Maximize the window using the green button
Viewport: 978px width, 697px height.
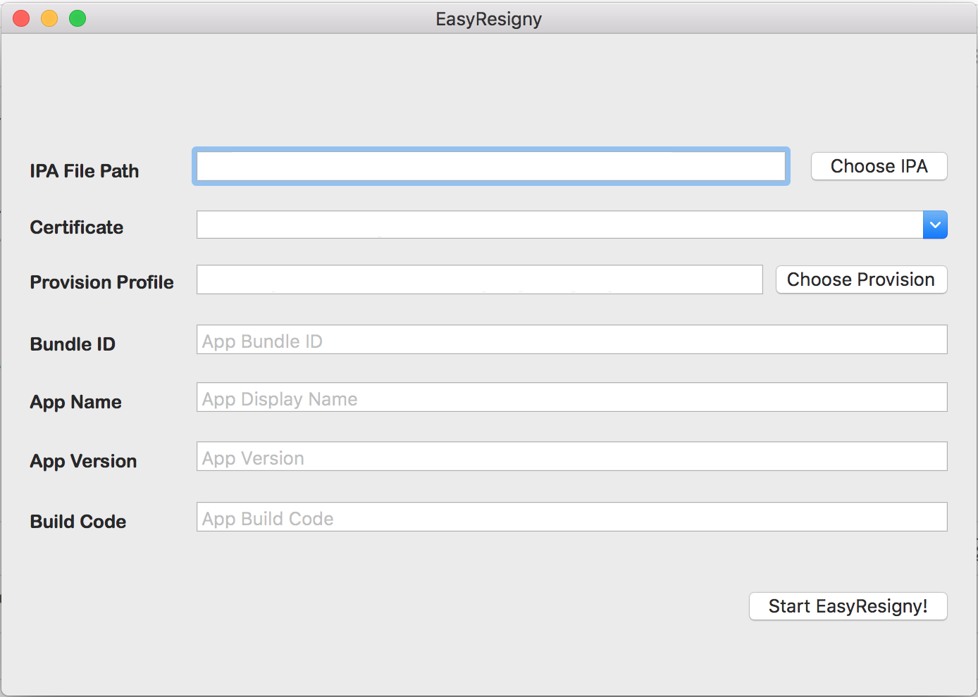pyautogui.click(x=78, y=19)
